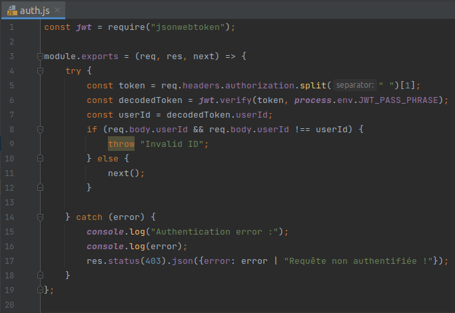Place cursor on highlighted throw keyword
Image resolution: width=455 pixels, height=313 pixels.
[121, 144]
